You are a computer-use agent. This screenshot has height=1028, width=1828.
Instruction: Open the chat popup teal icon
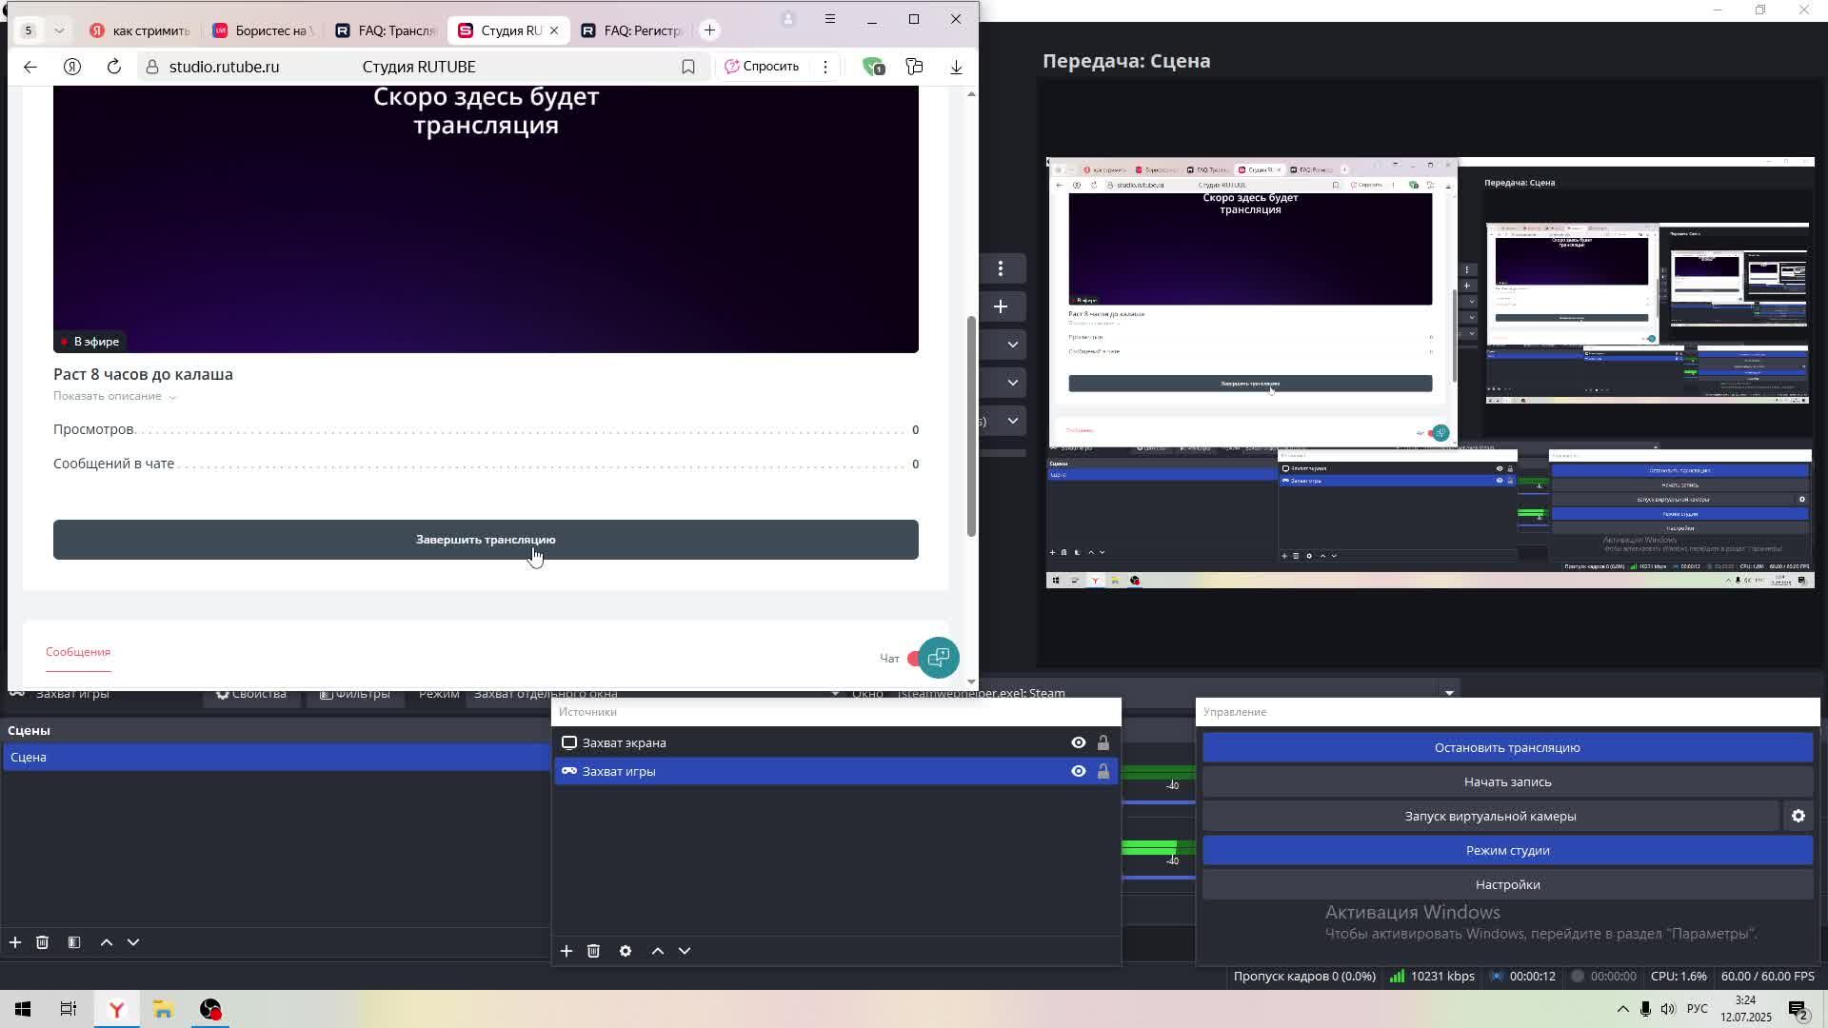pyautogui.click(x=939, y=658)
